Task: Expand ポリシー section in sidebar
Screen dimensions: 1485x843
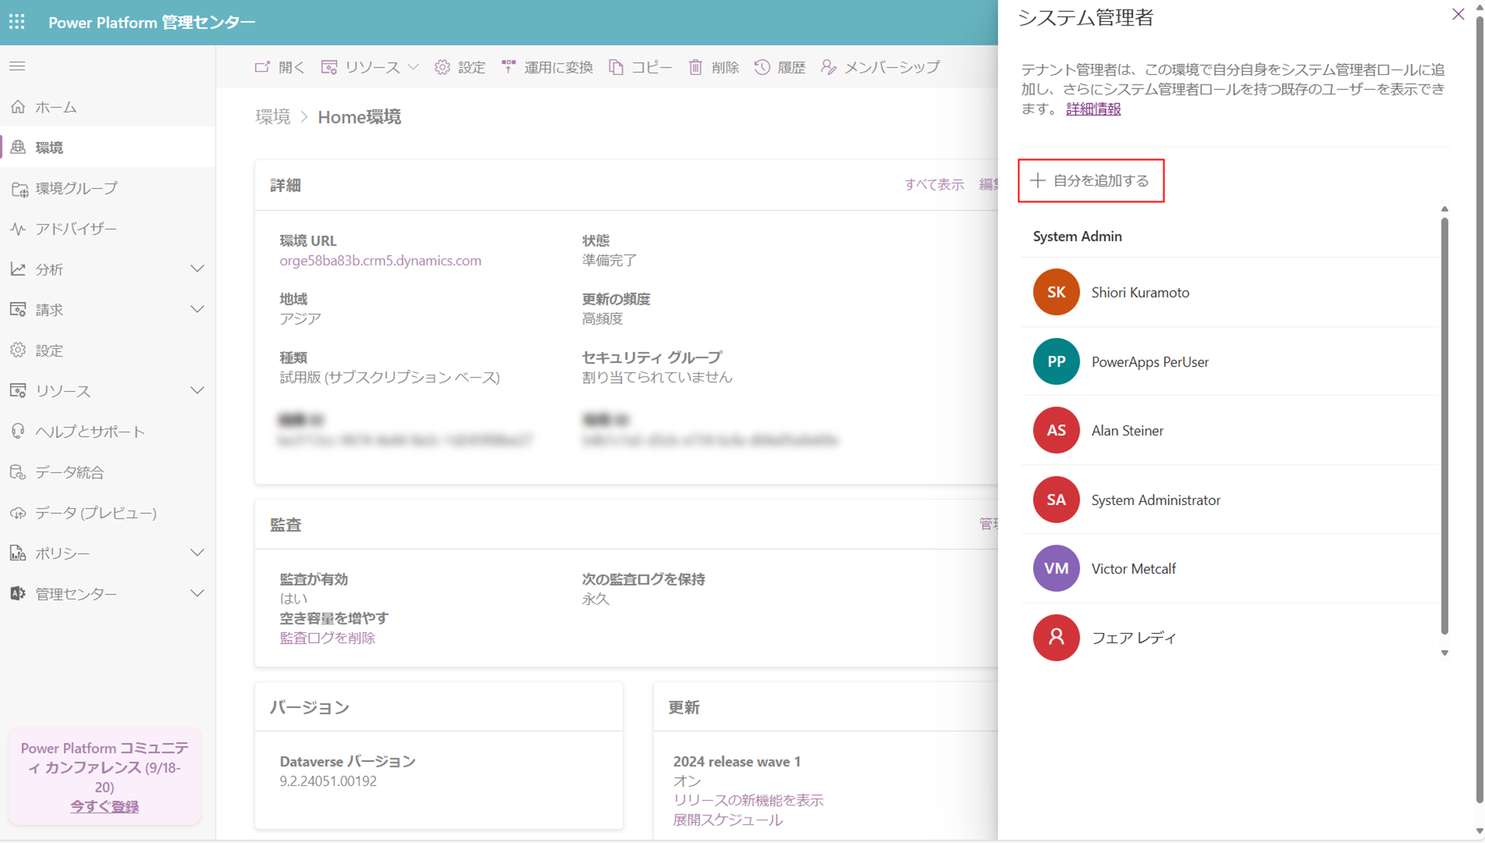Action: click(x=197, y=553)
